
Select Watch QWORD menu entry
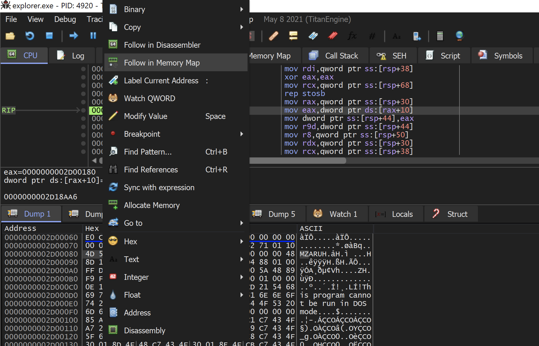point(176,99)
